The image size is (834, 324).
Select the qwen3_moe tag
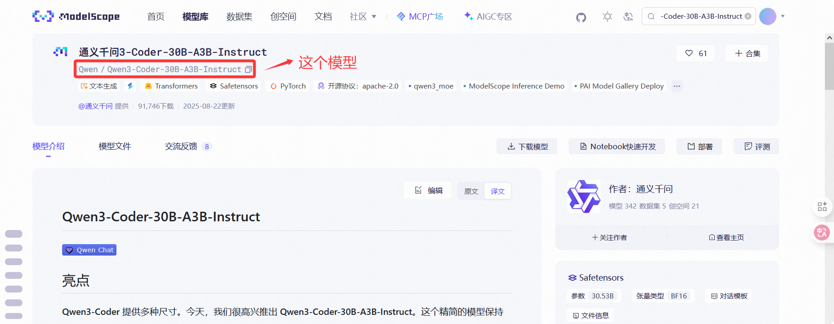click(431, 86)
